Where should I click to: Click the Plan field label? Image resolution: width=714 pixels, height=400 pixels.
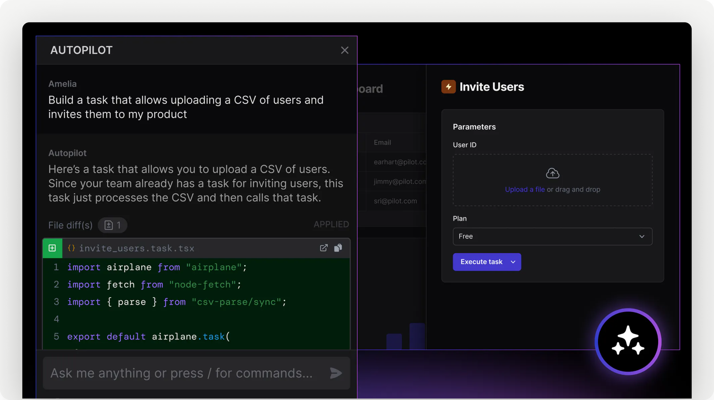click(x=460, y=219)
